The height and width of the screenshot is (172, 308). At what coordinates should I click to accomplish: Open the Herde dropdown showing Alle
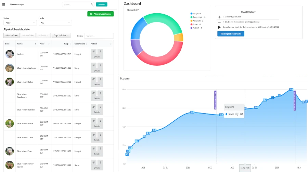tap(55, 23)
